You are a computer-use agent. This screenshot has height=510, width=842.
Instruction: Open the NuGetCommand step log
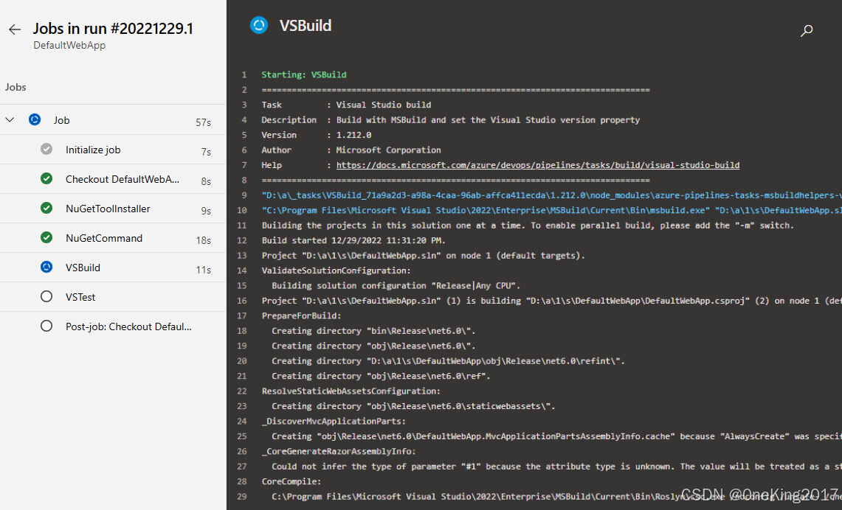[x=113, y=237]
